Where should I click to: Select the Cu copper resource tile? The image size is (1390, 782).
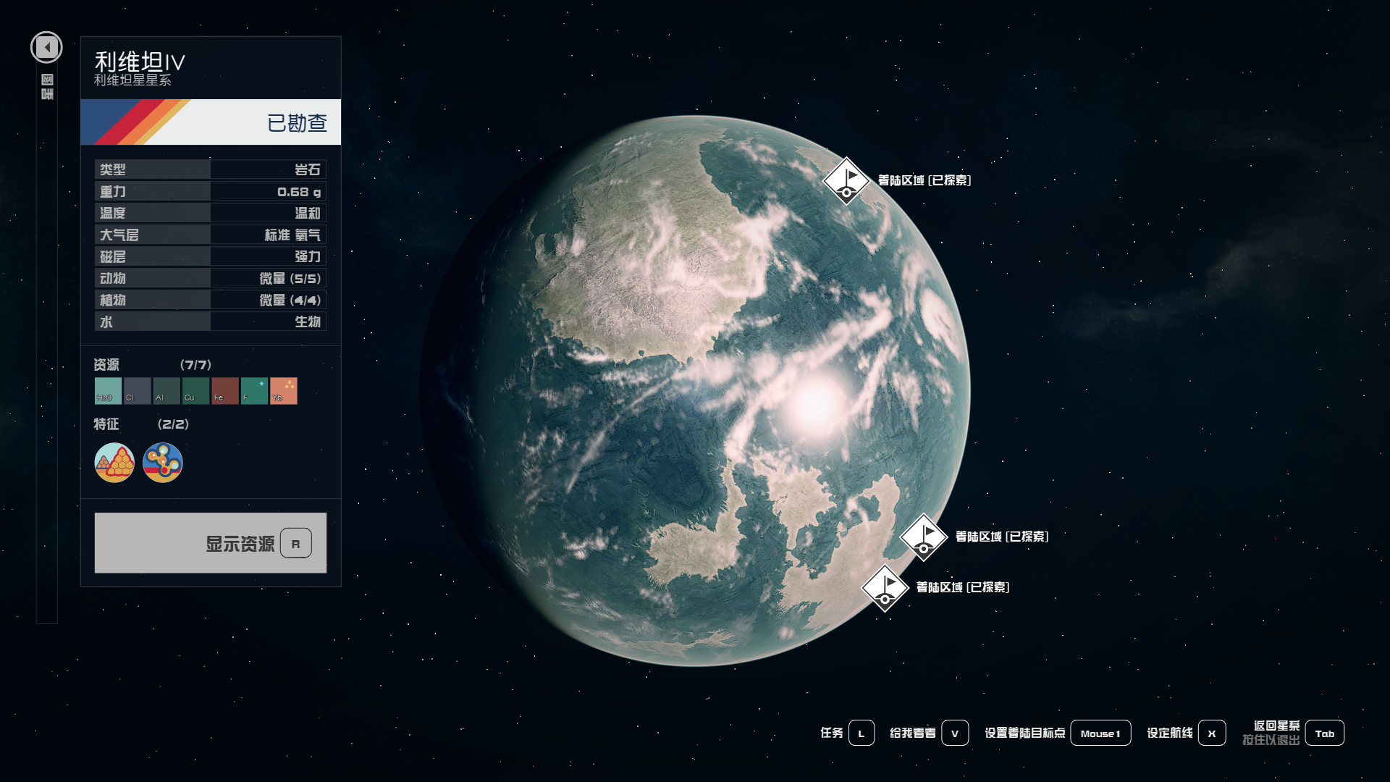195,391
